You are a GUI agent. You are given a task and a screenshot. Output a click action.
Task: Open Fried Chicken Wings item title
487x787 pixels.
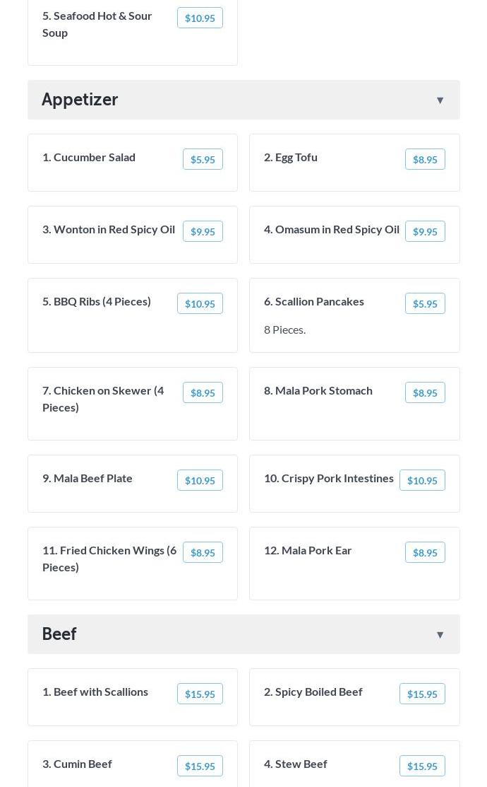(x=109, y=559)
